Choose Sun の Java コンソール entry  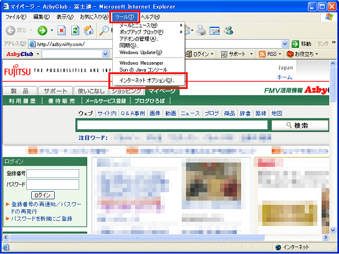click(149, 70)
